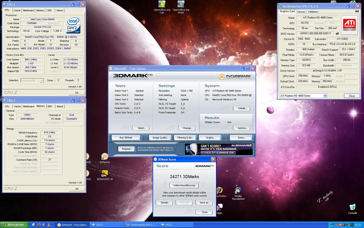
Task: Switch to TechPowerUp GPU-Z taskbar button
Action: [142, 225]
